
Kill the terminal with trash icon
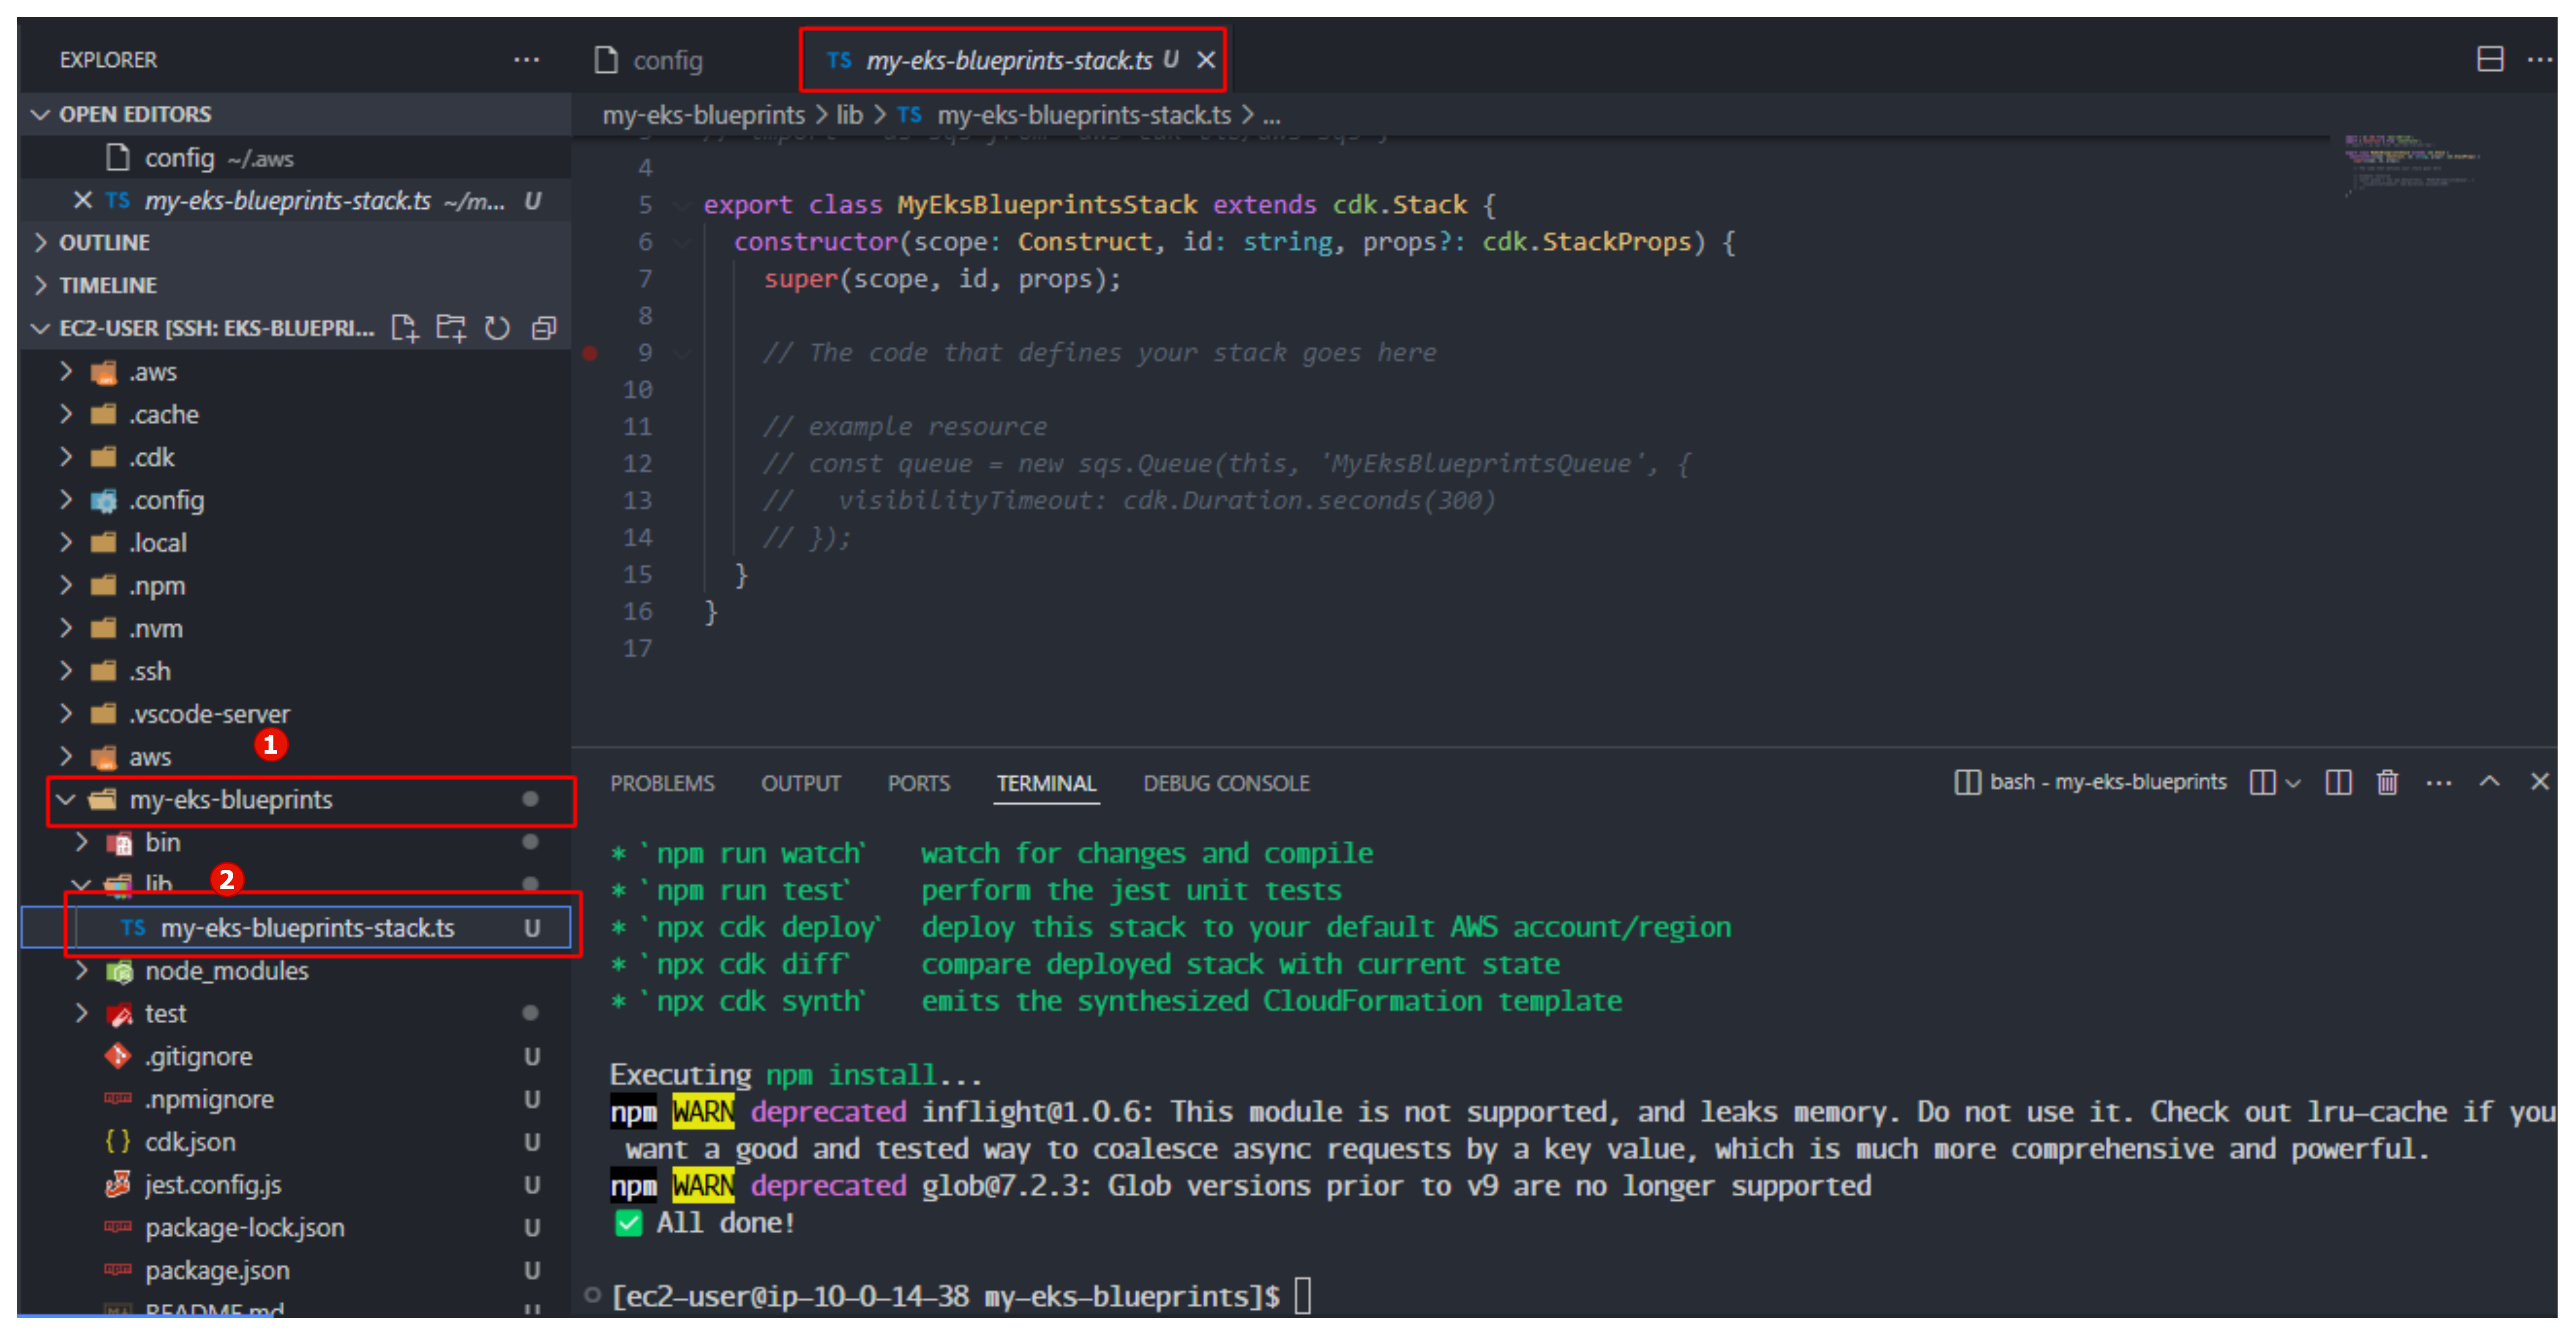pos(2387,782)
